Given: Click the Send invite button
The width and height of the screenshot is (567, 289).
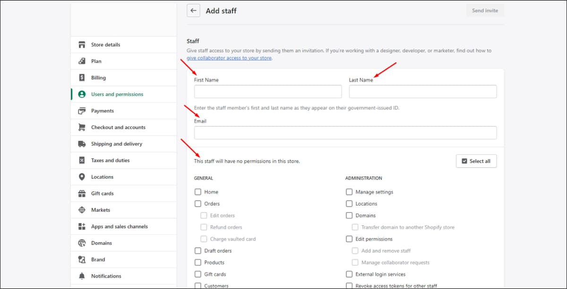Looking at the screenshot, I should [x=485, y=10].
